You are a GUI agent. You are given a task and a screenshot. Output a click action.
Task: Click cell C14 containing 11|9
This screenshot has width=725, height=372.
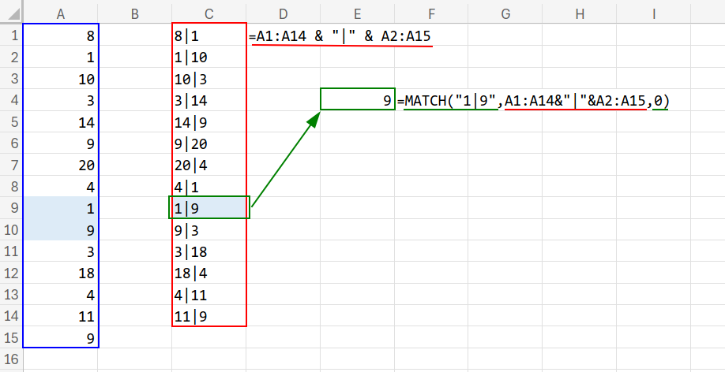coord(209,317)
